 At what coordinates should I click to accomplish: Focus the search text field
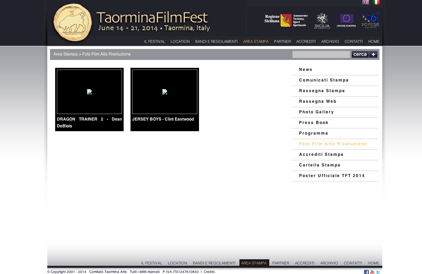pos(321,54)
